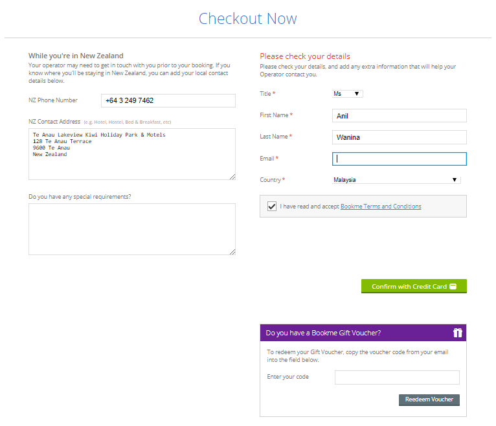
Task: Open the Title dropdown showing Ms
Action: (x=347, y=94)
